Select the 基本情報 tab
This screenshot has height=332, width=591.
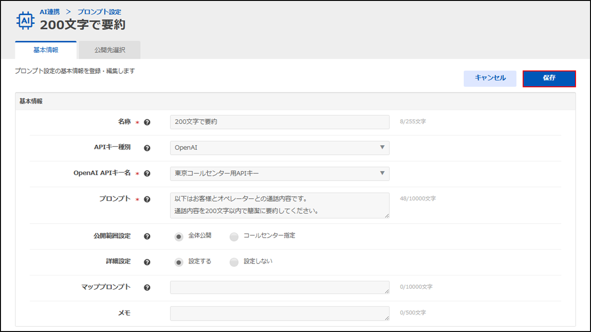click(x=46, y=50)
